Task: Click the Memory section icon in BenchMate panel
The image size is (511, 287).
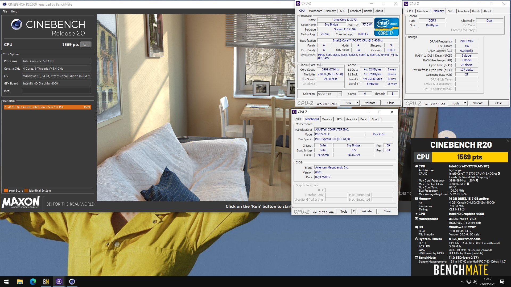Action: point(417,199)
